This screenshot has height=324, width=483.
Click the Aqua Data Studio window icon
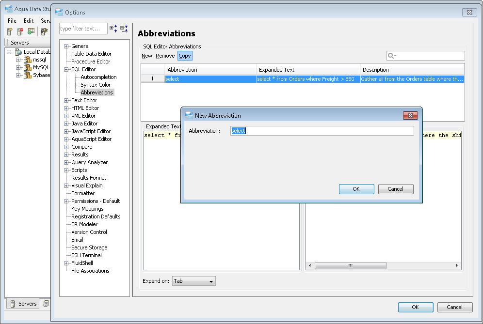[x=9, y=9]
